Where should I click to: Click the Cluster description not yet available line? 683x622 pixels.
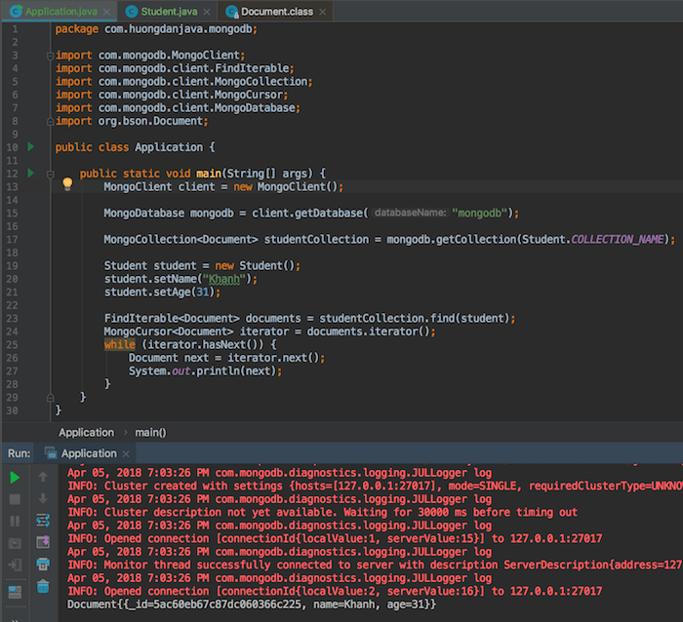click(322, 512)
